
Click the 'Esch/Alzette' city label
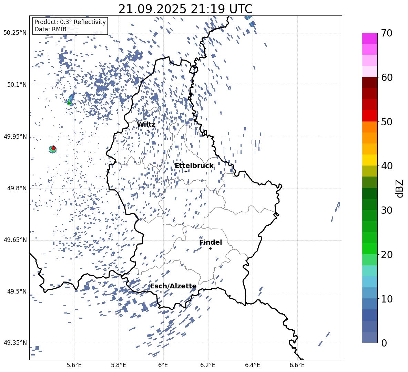(x=173, y=286)
